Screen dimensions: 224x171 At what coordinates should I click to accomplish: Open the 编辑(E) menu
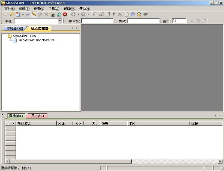(24, 9)
